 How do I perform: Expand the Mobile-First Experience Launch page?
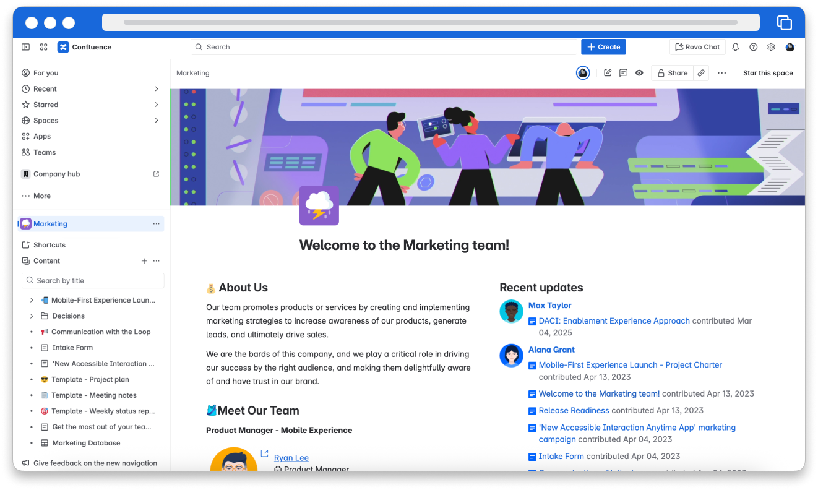(x=32, y=300)
